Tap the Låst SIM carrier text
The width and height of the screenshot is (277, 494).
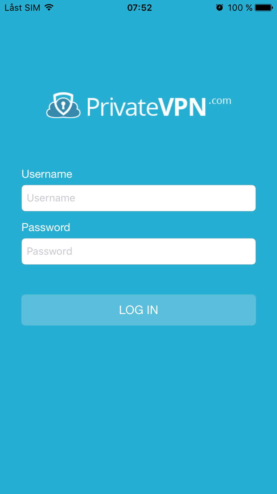point(23,7)
